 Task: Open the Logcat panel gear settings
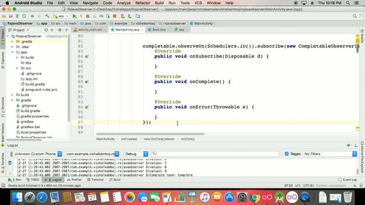point(348,145)
